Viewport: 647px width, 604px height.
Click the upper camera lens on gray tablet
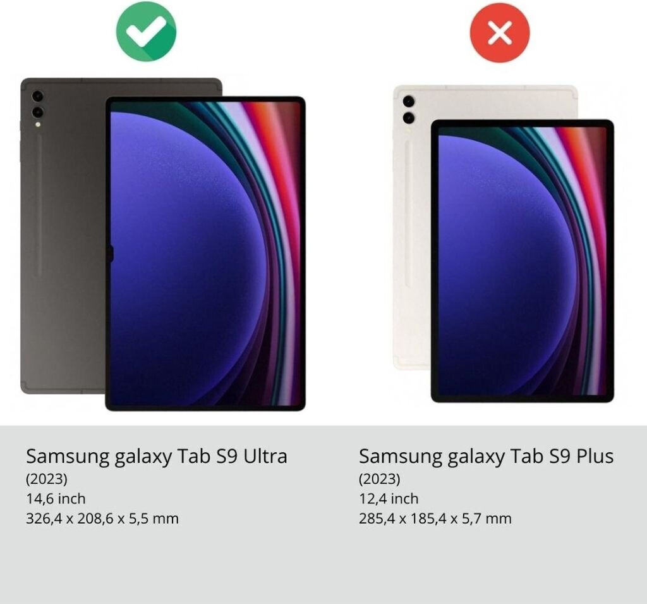(x=37, y=96)
